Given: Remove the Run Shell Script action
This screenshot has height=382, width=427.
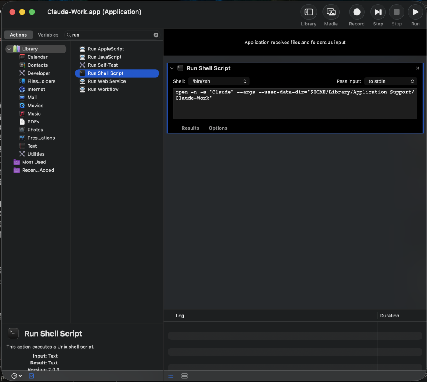Looking at the screenshot, I should (x=417, y=68).
